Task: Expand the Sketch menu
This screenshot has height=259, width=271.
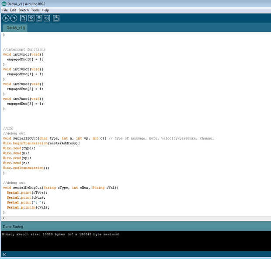Action: 23,10
